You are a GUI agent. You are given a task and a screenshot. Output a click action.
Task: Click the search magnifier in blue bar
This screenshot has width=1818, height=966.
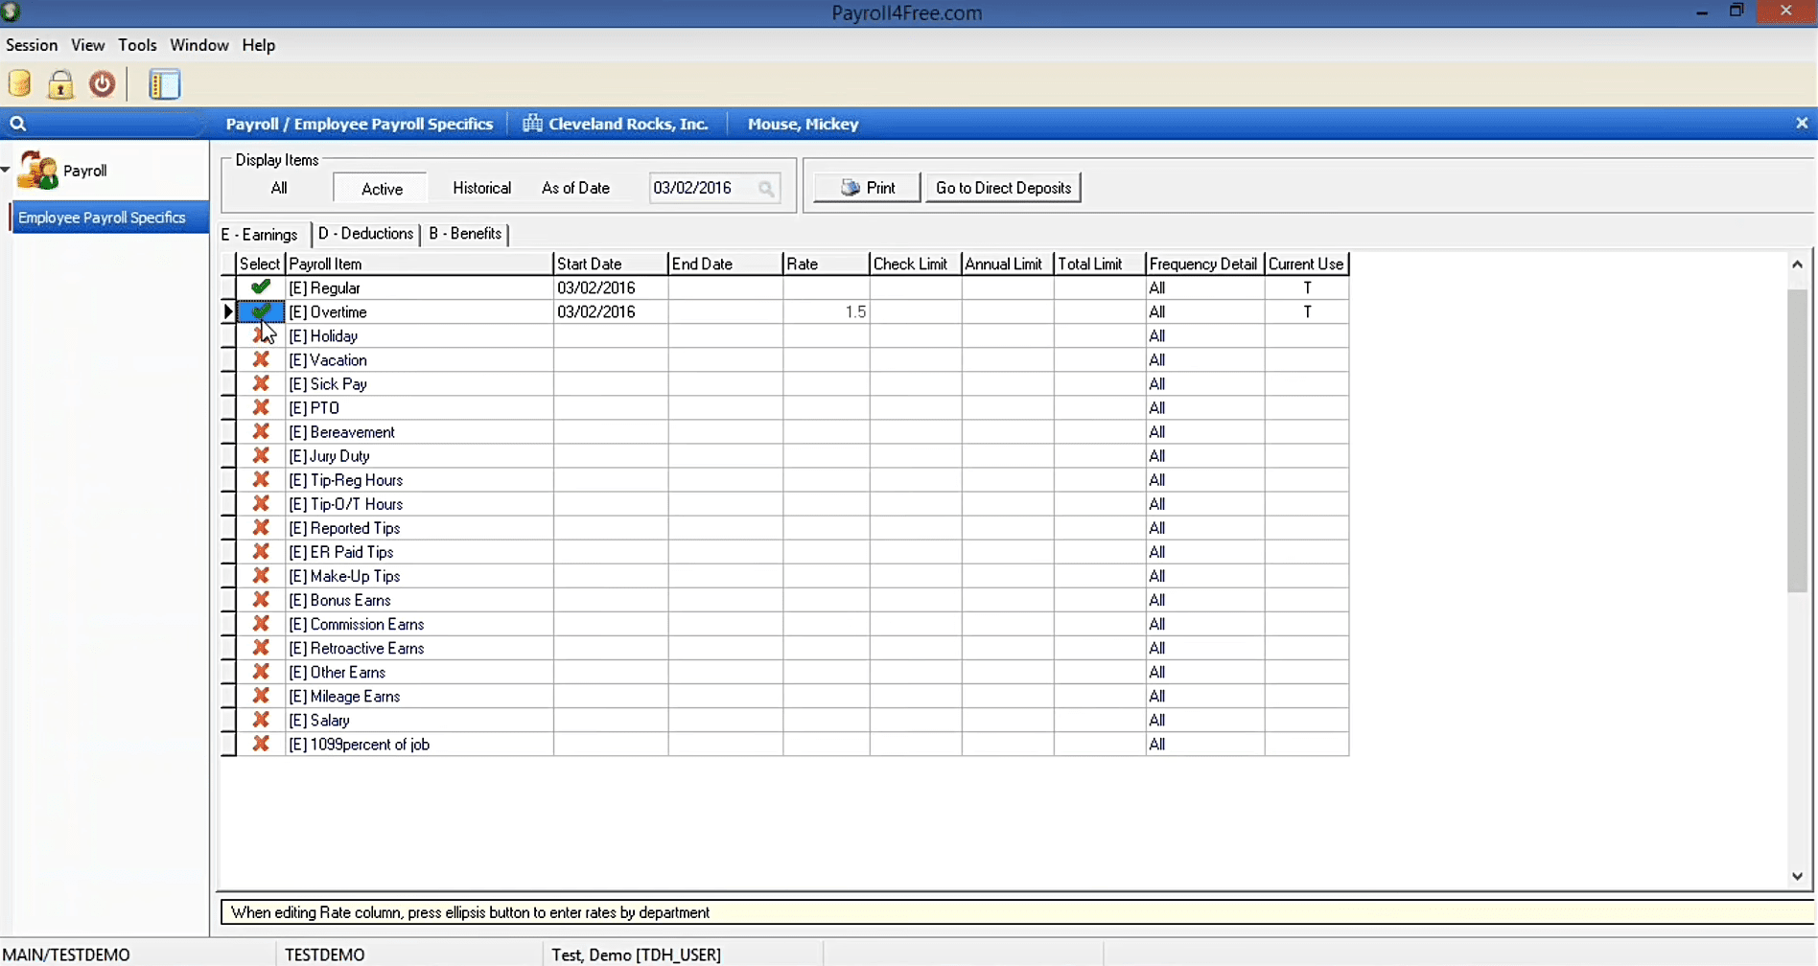[x=17, y=124]
